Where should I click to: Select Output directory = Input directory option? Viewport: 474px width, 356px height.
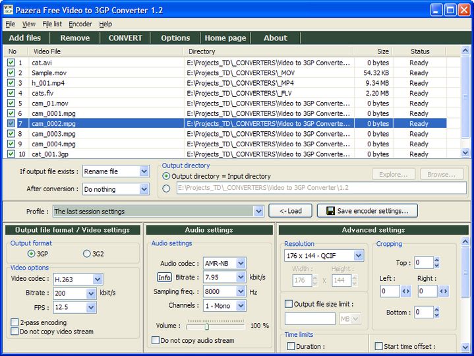coord(166,176)
